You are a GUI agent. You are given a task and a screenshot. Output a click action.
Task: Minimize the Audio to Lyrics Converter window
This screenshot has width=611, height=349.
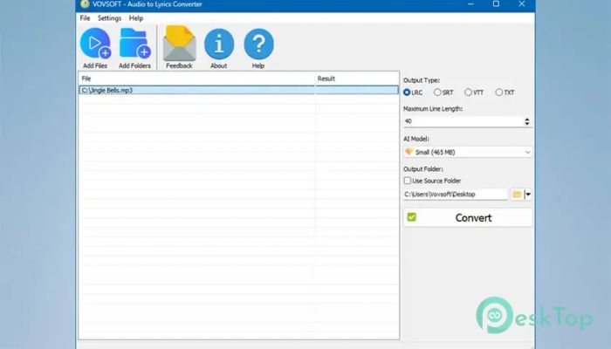(470, 4)
